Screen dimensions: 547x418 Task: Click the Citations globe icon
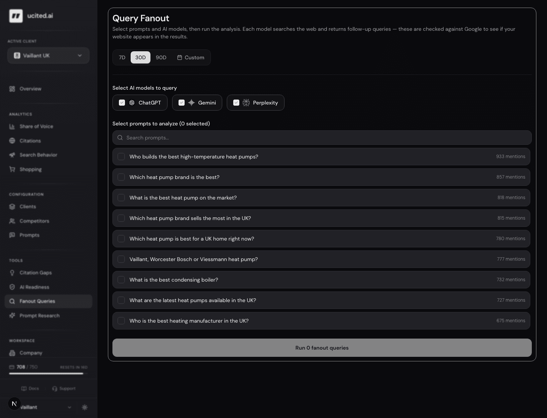(12, 141)
